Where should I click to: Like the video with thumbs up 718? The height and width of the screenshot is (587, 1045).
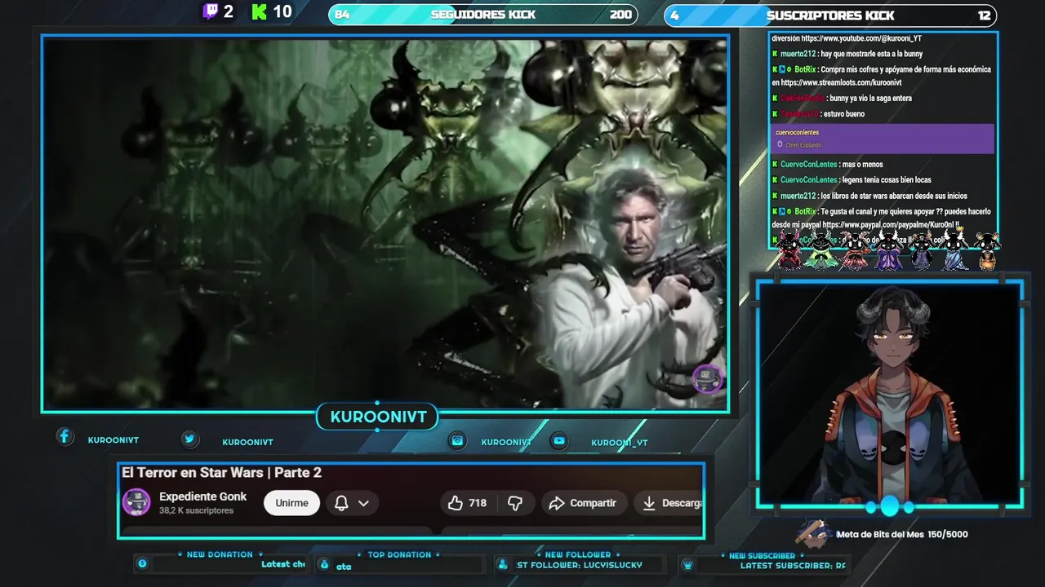(467, 503)
